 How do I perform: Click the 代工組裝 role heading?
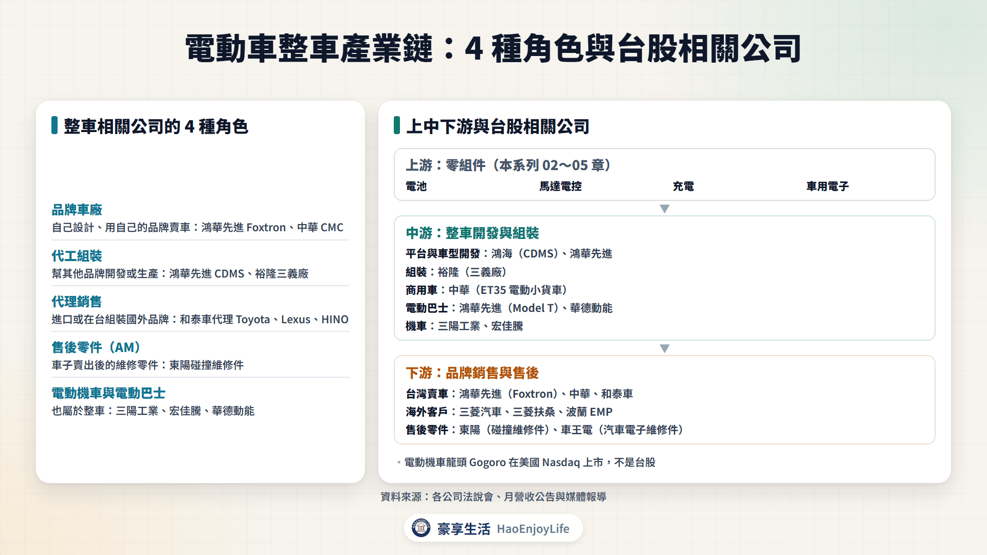(77, 256)
